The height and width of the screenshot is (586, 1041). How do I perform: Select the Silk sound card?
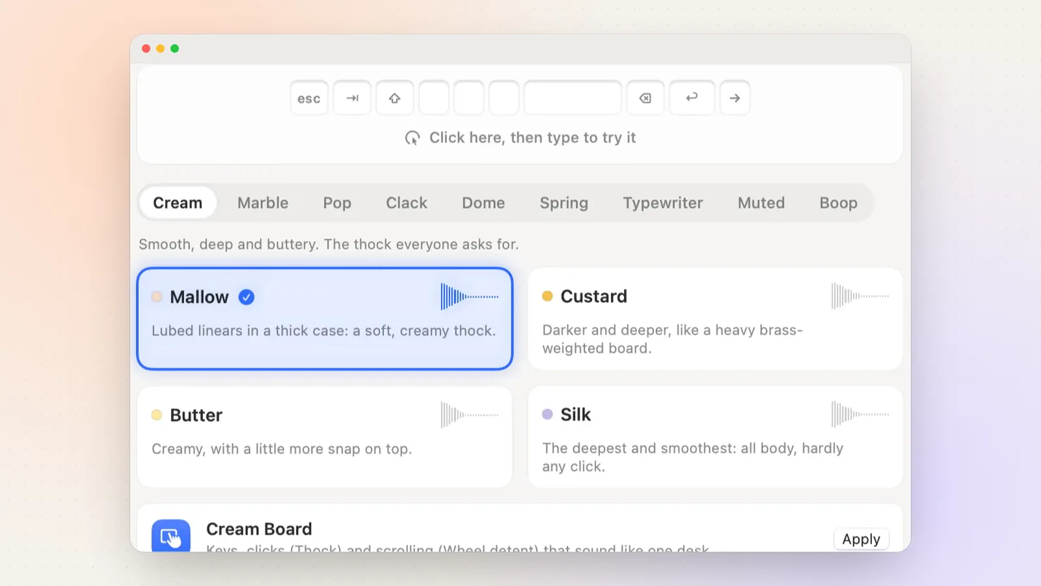(x=715, y=437)
